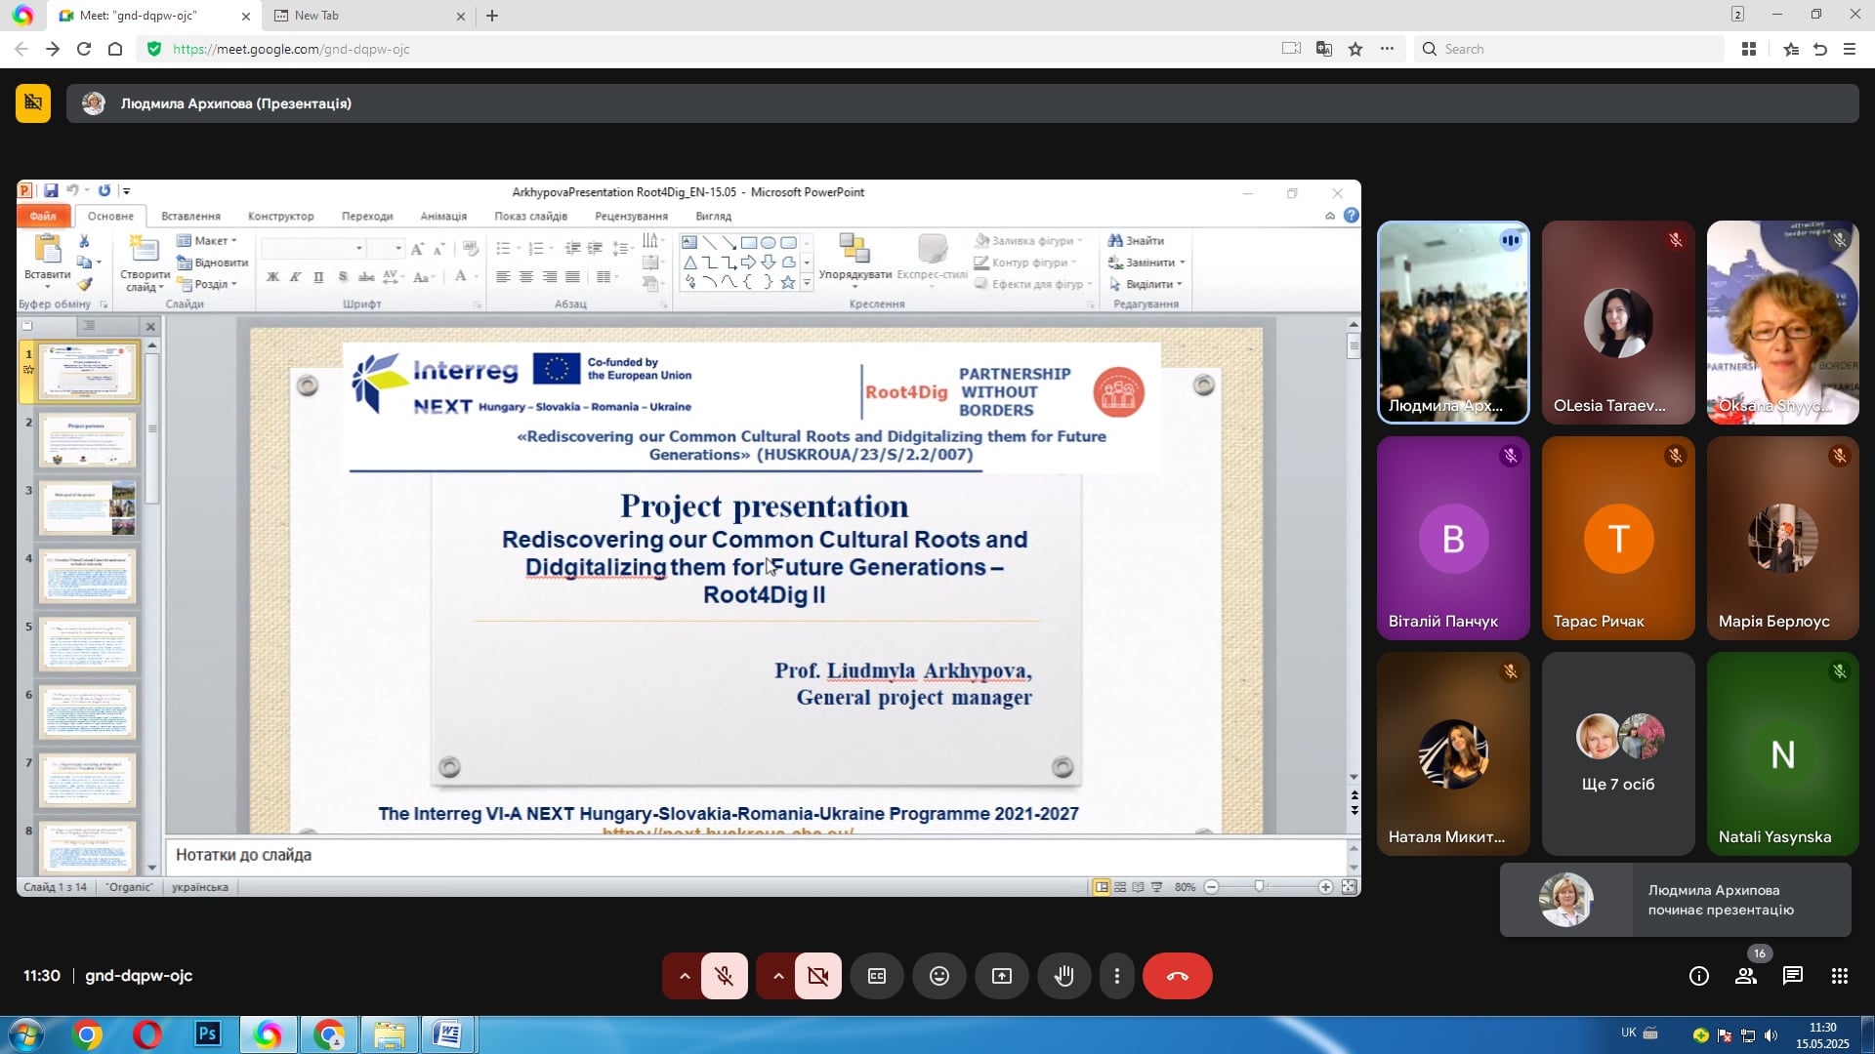This screenshot has width=1875, height=1054.
Task: Toggle the muted microphone button
Action: 725,976
